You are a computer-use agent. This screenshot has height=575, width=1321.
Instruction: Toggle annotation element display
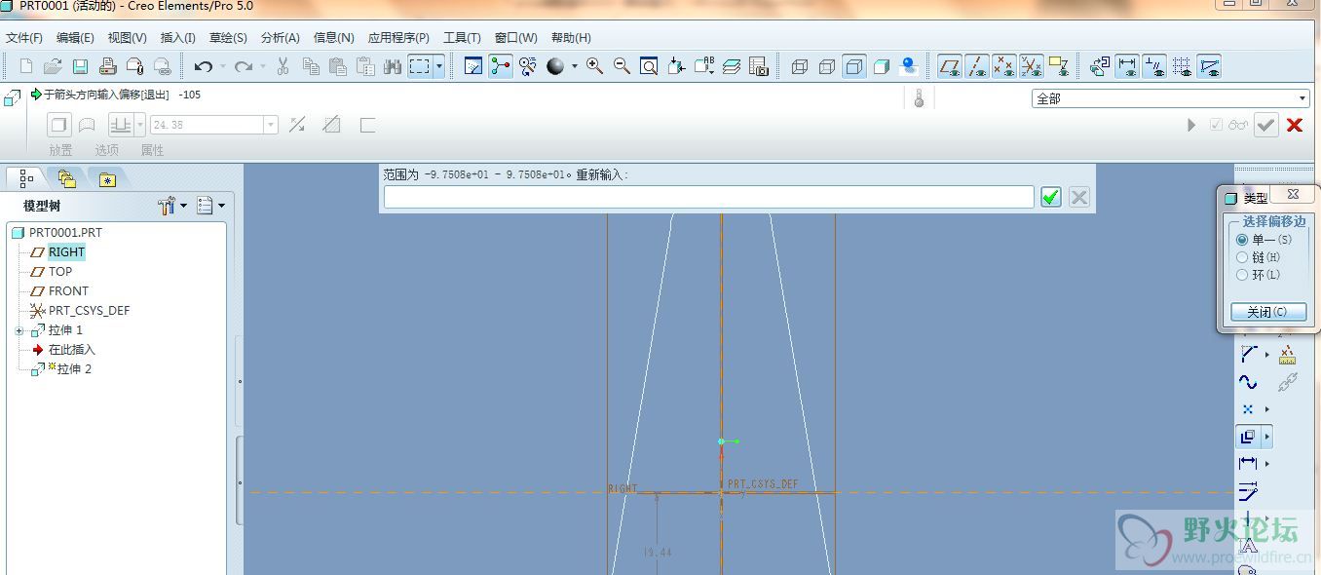tap(1059, 66)
